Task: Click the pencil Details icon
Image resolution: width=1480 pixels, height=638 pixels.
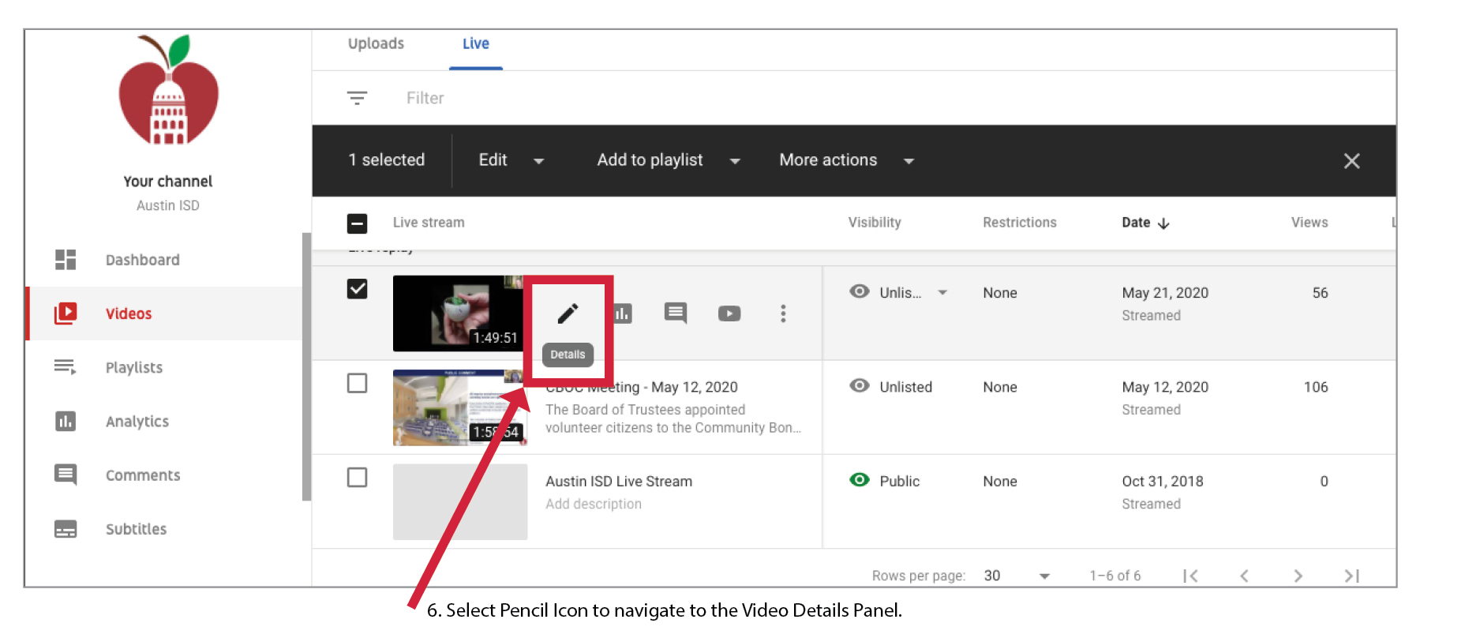Action: (x=568, y=314)
